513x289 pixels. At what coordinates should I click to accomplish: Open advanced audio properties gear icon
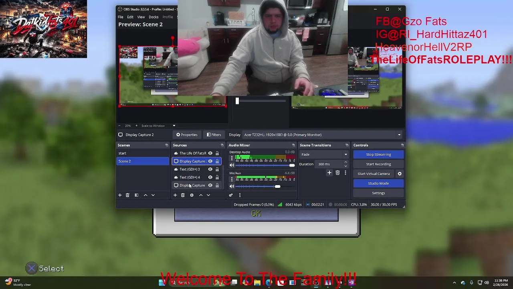[231, 195]
